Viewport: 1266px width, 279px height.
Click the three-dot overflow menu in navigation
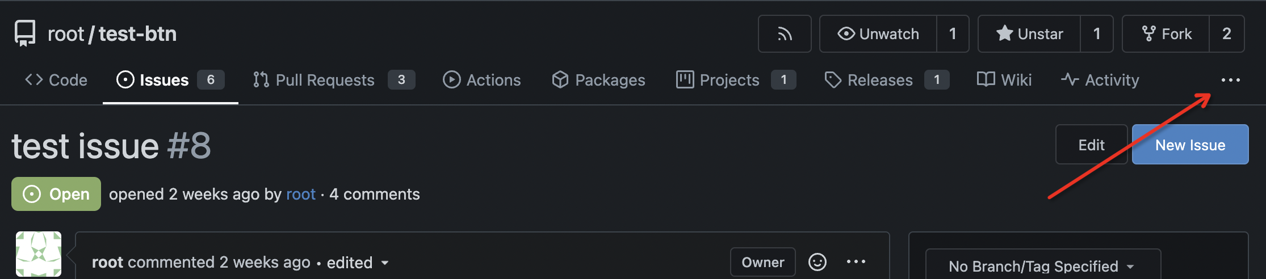pos(1230,80)
